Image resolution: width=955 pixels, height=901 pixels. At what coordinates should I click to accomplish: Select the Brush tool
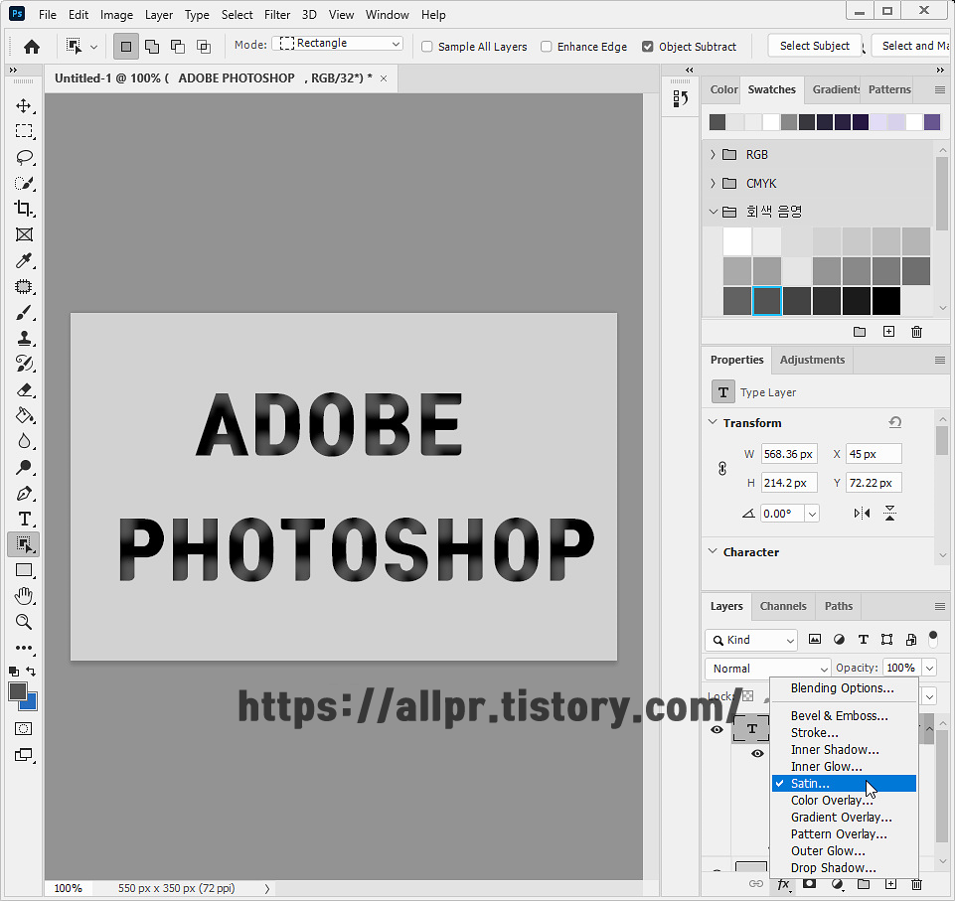point(24,312)
